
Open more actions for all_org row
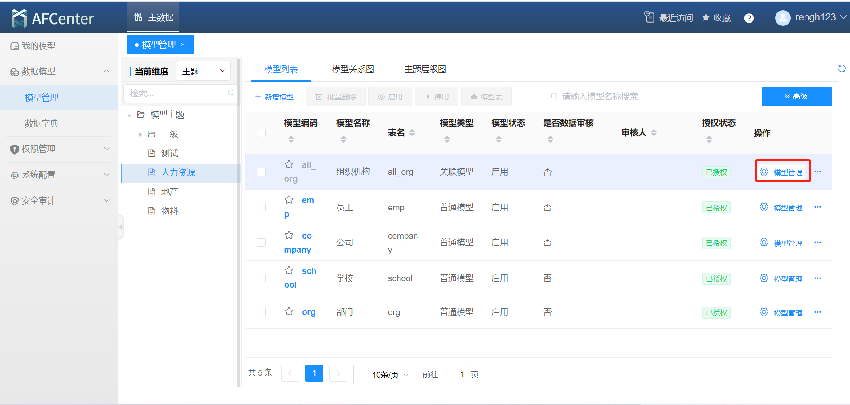[818, 172]
